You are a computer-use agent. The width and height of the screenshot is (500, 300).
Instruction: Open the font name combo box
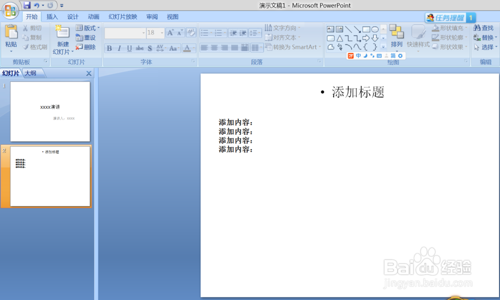click(125, 33)
